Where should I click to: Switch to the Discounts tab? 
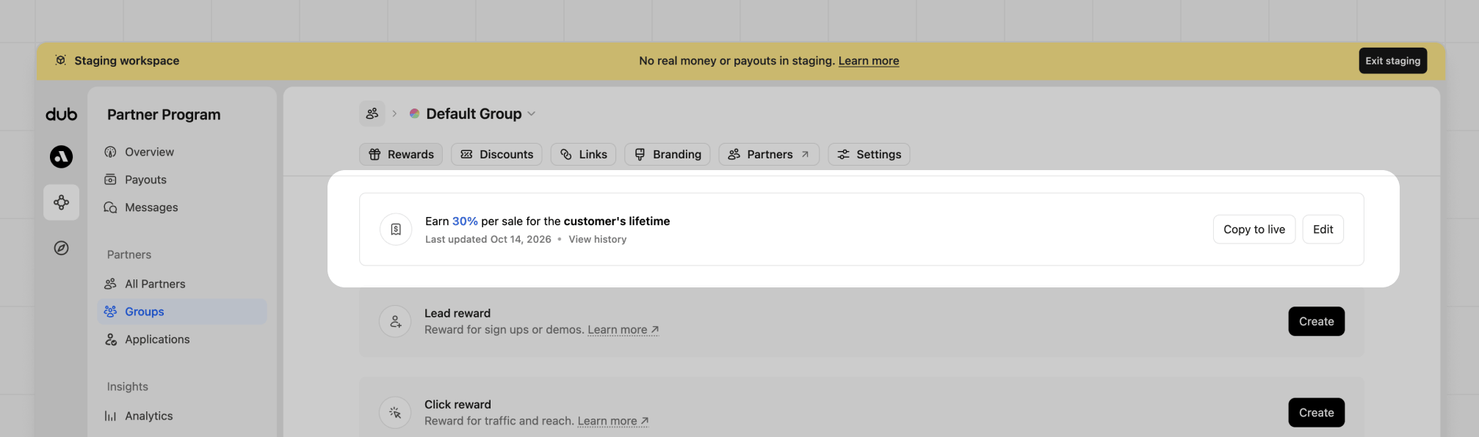496,154
